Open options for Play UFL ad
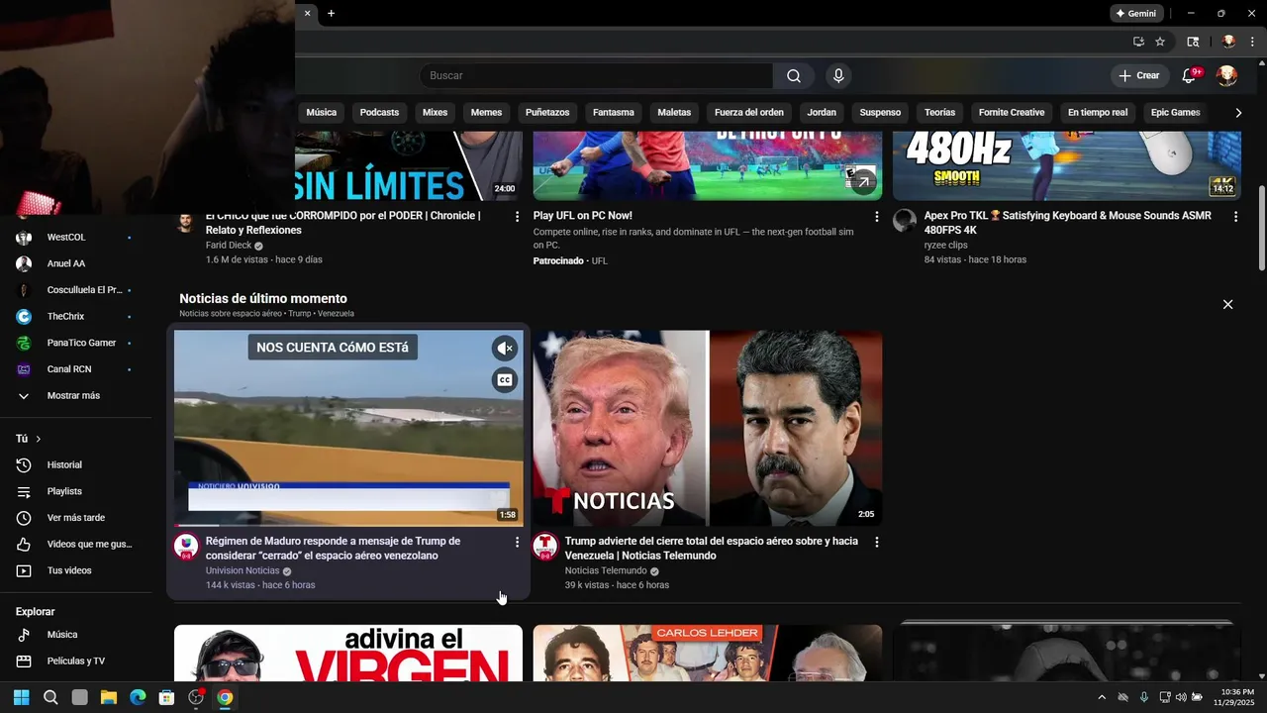The image size is (1267, 713). pos(876,216)
